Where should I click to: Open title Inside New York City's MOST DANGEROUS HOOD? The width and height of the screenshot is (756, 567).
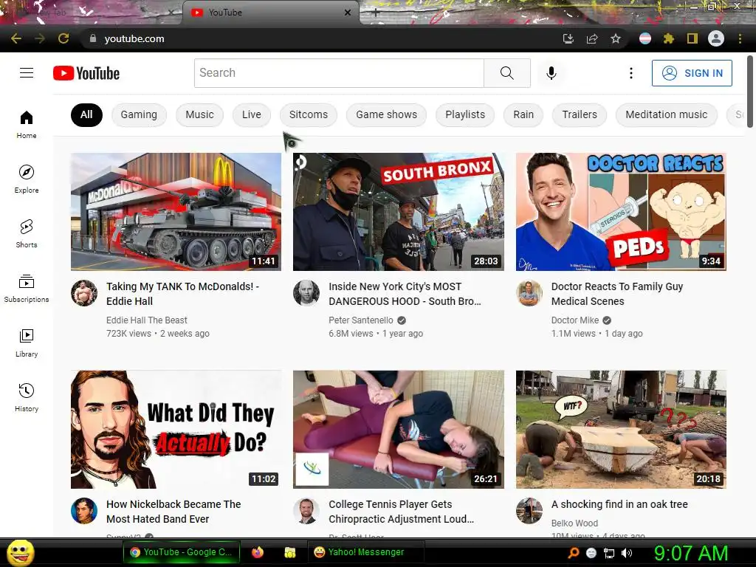coord(405,294)
